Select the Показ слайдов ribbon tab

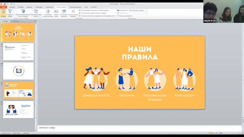tap(61, 7)
